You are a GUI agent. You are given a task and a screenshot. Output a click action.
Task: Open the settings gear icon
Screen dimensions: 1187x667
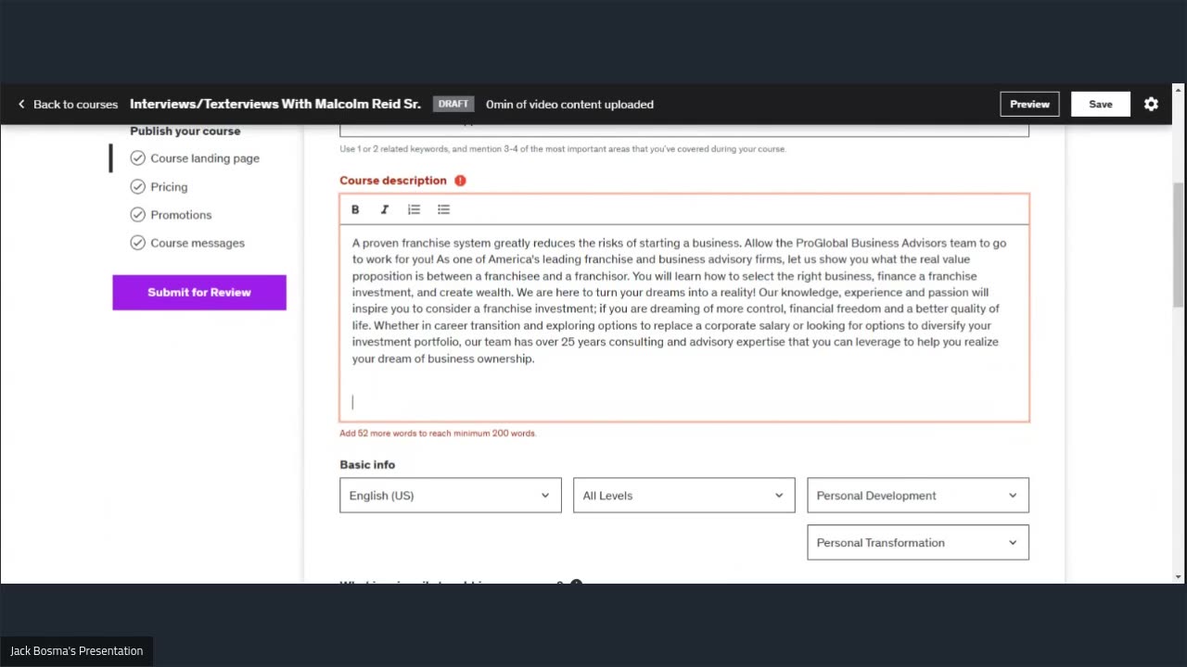pyautogui.click(x=1151, y=104)
